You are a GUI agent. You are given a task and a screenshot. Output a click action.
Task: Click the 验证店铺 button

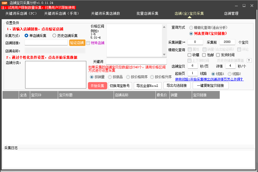pyautogui.click(x=77, y=43)
